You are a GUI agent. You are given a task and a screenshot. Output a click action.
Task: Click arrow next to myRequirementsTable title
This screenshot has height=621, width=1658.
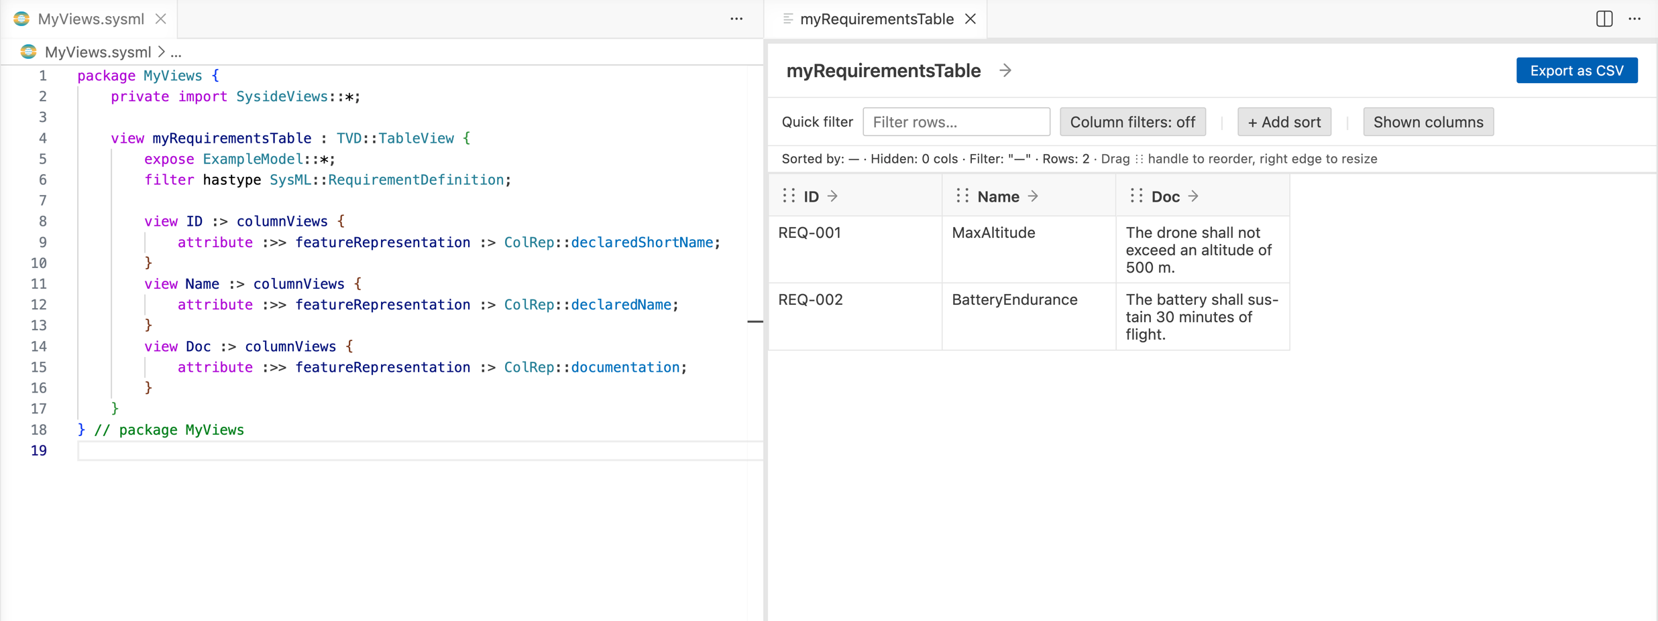click(1005, 70)
